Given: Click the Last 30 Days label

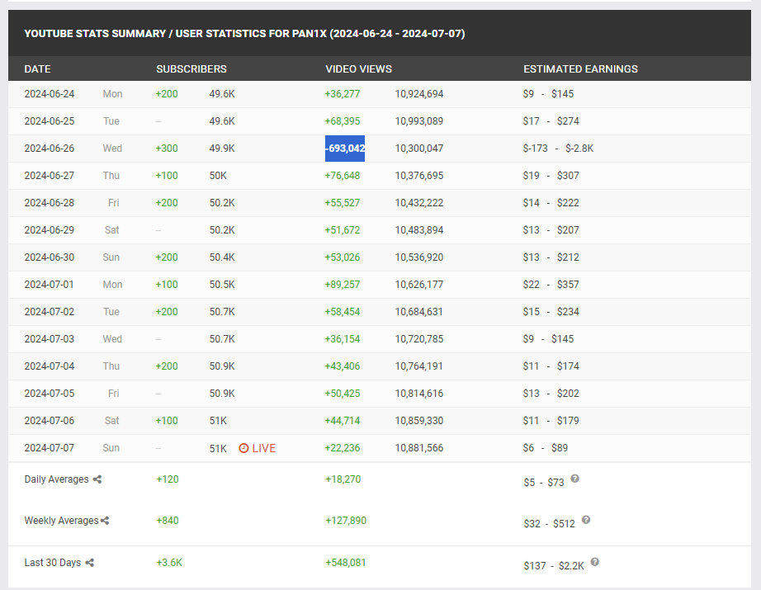Looking at the screenshot, I should pos(53,563).
